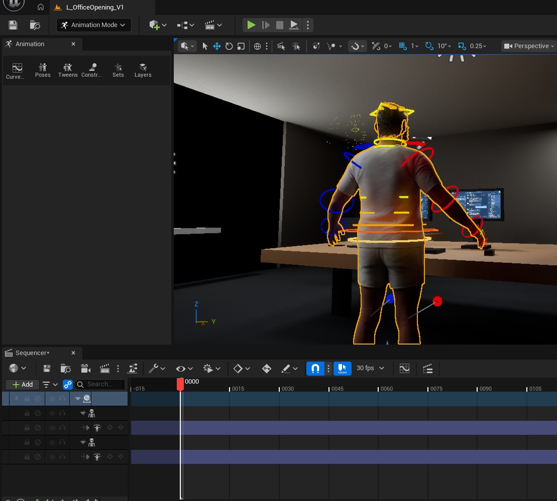Collapse the selected top actor track row
This screenshot has width=557, height=501.
[x=77, y=399]
